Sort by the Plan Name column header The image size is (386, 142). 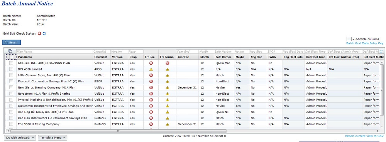click(55, 57)
